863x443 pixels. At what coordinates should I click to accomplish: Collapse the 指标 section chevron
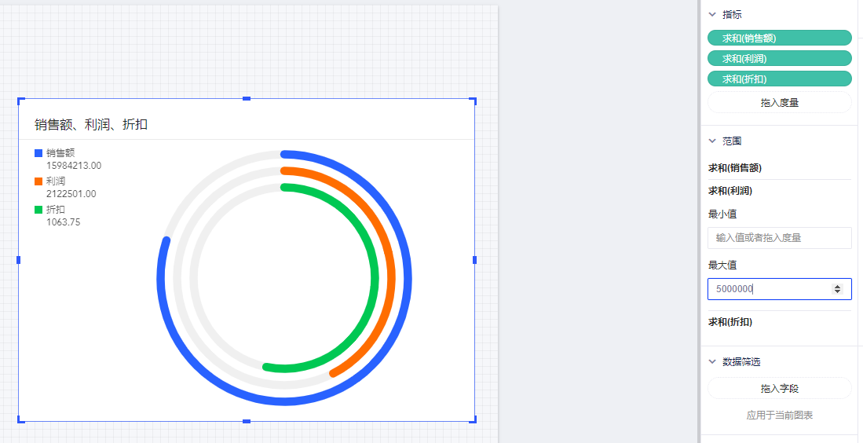(x=712, y=14)
